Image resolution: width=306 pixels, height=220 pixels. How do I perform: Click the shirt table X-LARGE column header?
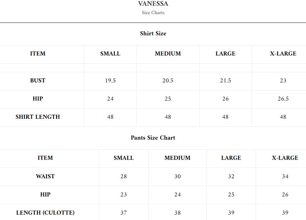[x=283, y=53]
